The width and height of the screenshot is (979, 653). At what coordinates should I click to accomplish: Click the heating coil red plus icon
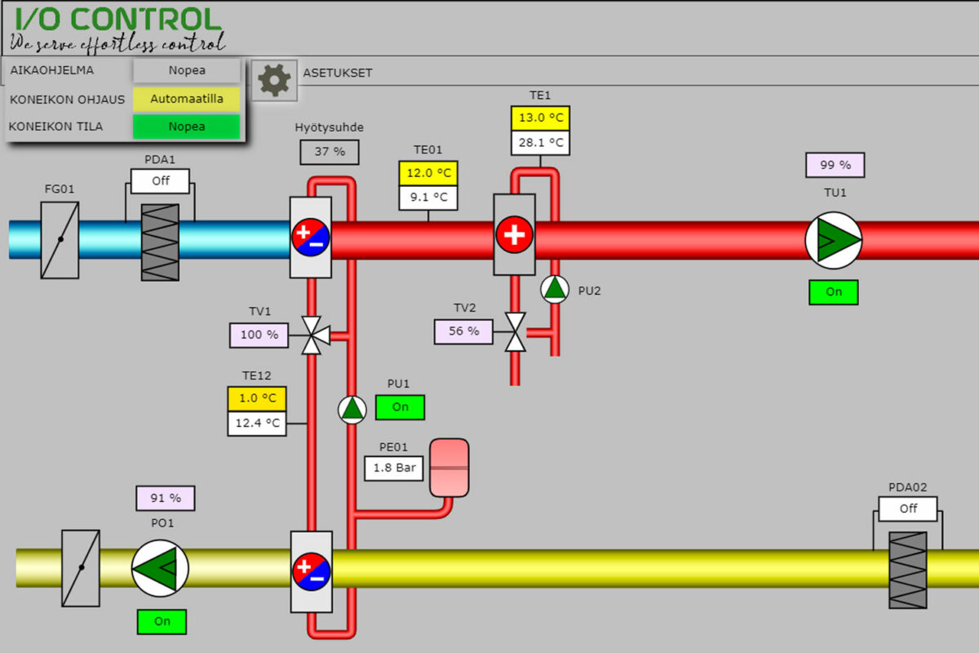(x=514, y=235)
